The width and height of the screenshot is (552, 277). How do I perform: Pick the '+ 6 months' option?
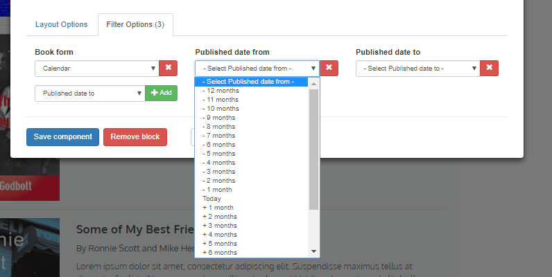[251, 253]
